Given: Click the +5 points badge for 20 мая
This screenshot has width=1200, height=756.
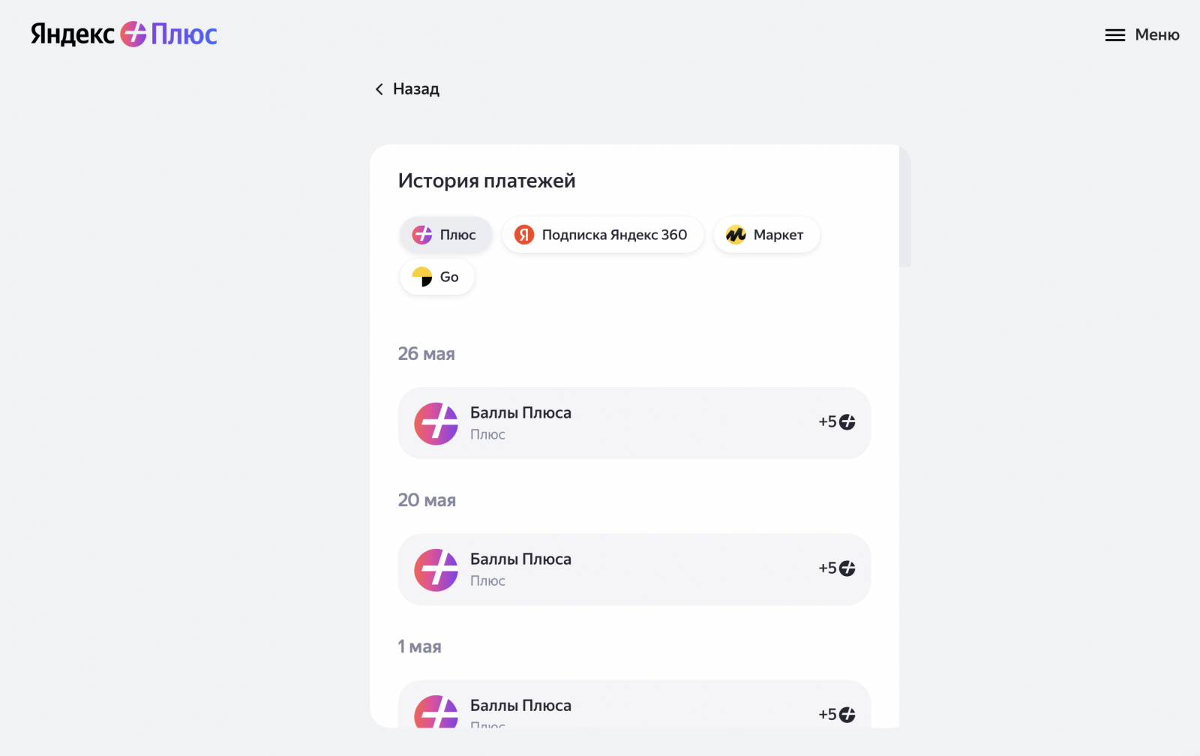Looking at the screenshot, I should pos(837,568).
